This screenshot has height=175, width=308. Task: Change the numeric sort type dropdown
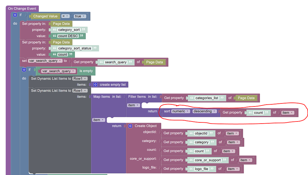[x=180, y=111]
